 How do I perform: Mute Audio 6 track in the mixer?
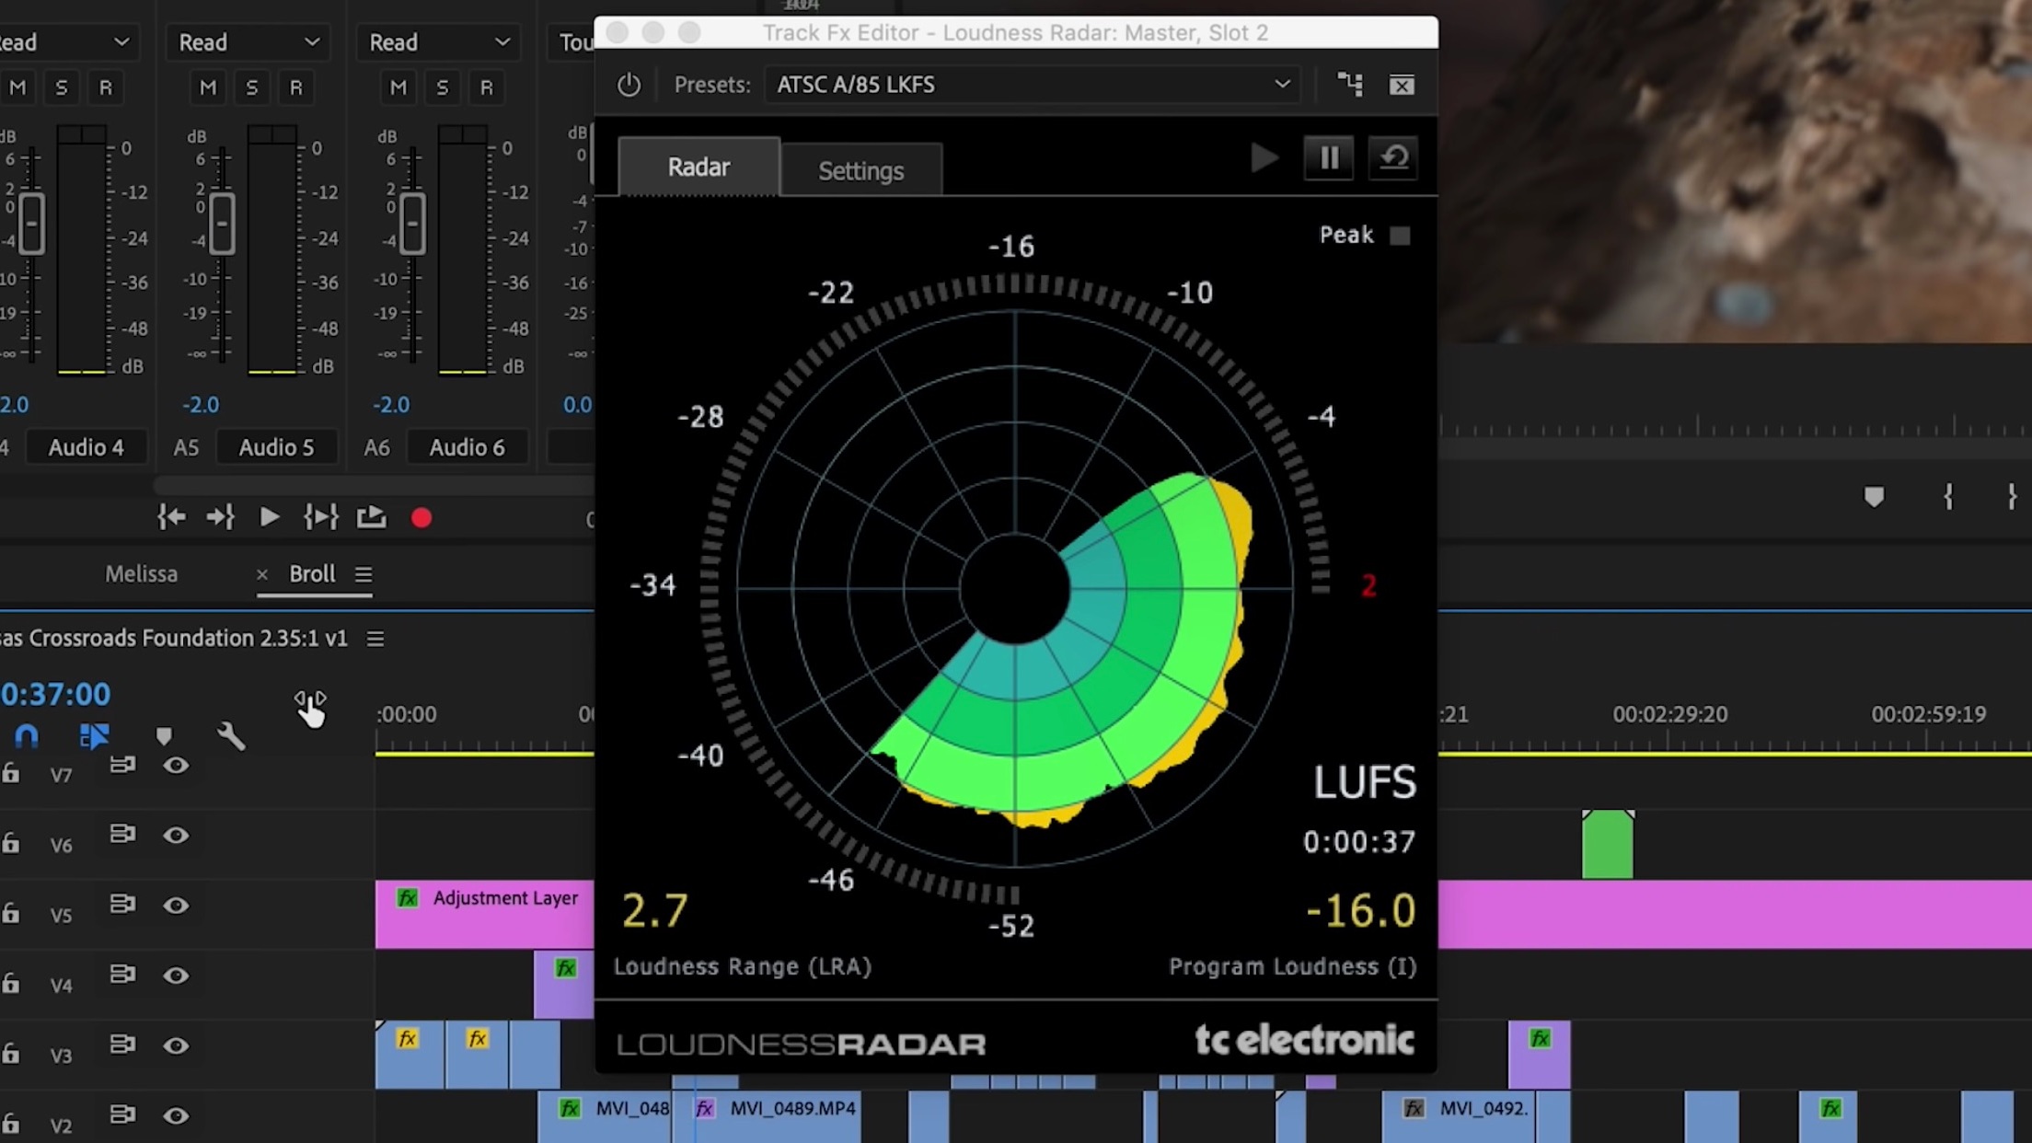pos(398,87)
